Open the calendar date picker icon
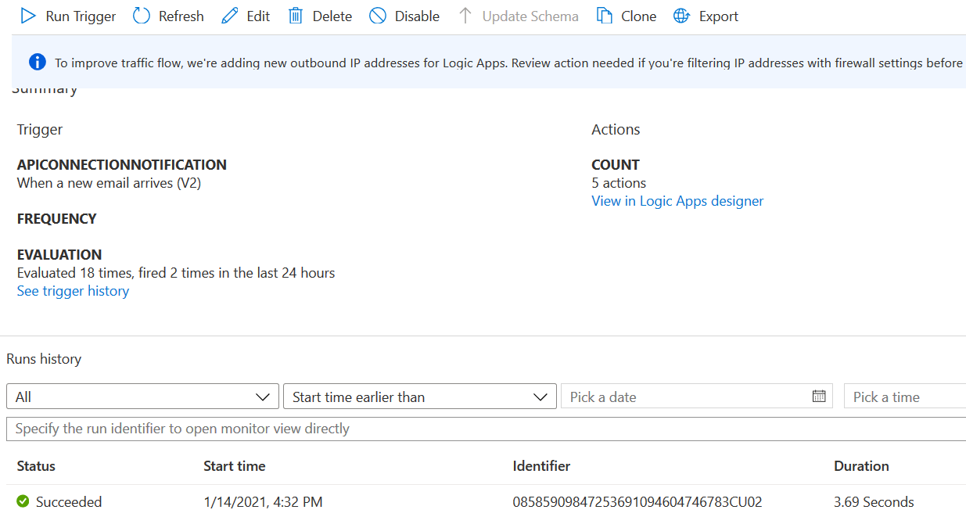Viewport: 966px width, 517px height. pyautogui.click(x=819, y=397)
